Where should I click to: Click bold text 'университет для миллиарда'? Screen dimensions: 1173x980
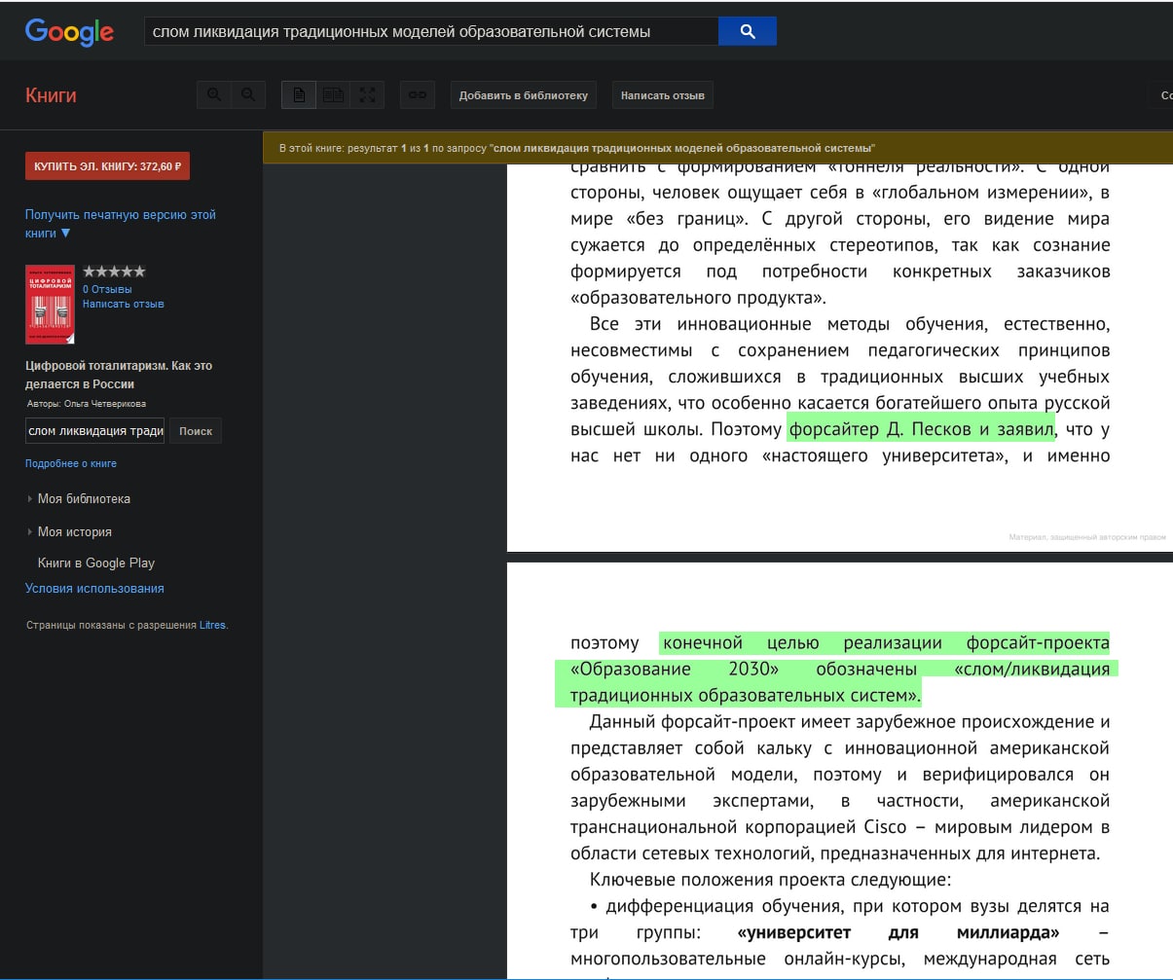[x=898, y=932]
